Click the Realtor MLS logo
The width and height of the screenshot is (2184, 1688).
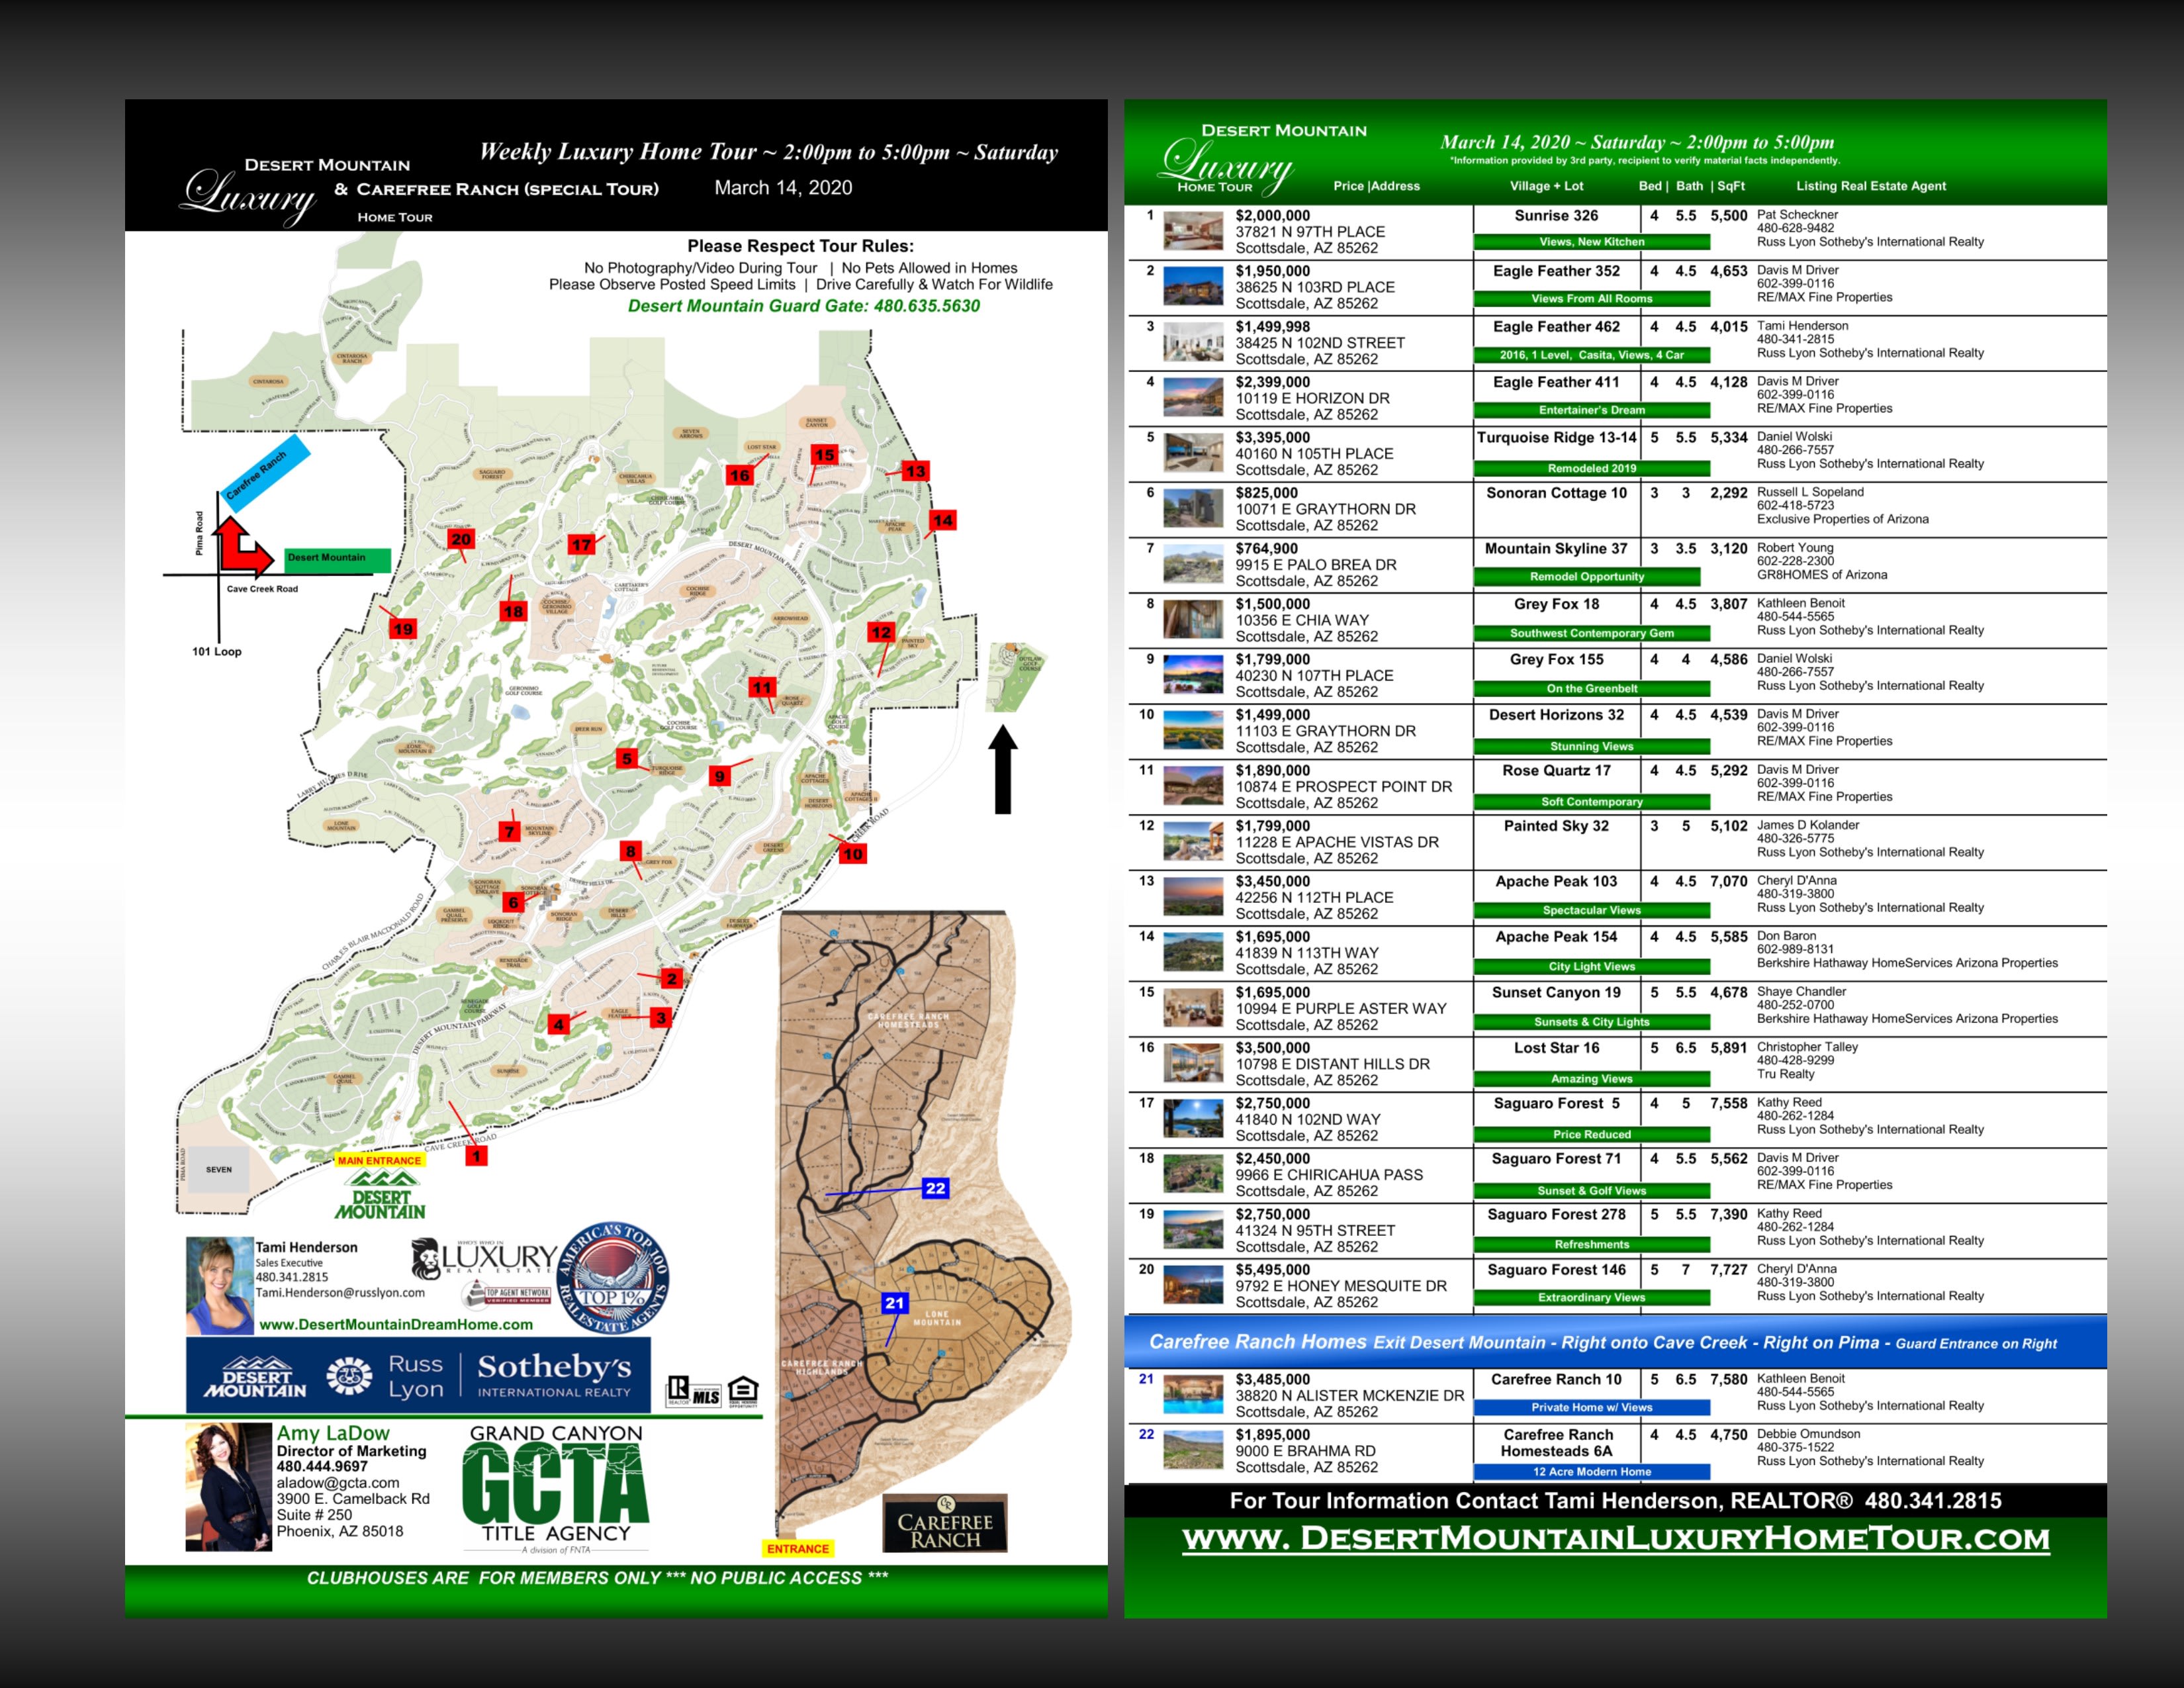694,1391
